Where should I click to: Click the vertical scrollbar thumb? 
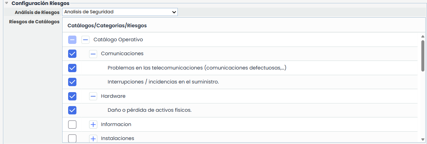[423, 56]
